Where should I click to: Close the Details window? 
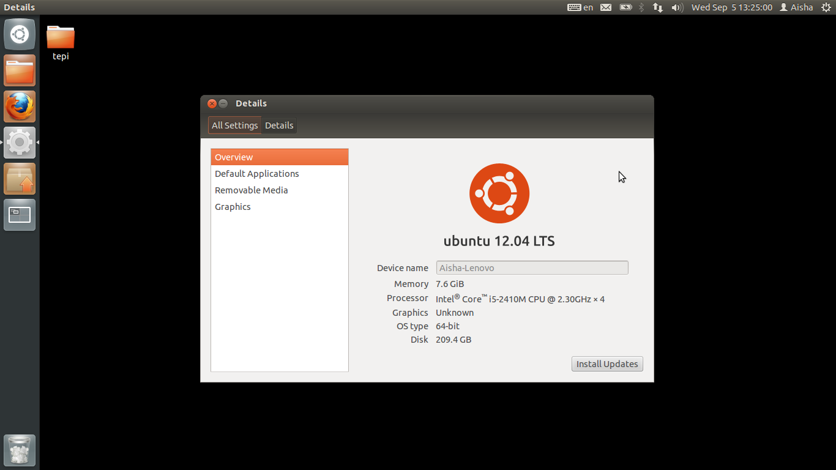pos(212,103)
